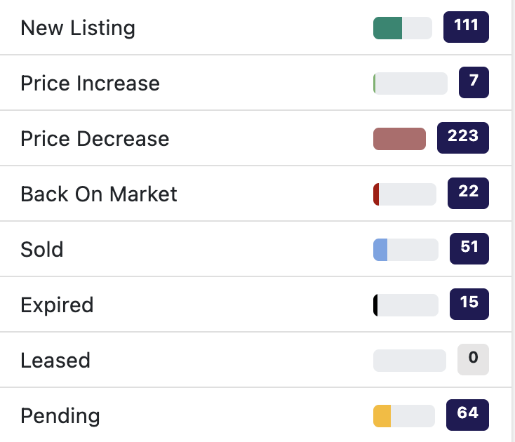Screen dimensions: 515x442
Task: Select the Leased row label
Action: (55, 361)
